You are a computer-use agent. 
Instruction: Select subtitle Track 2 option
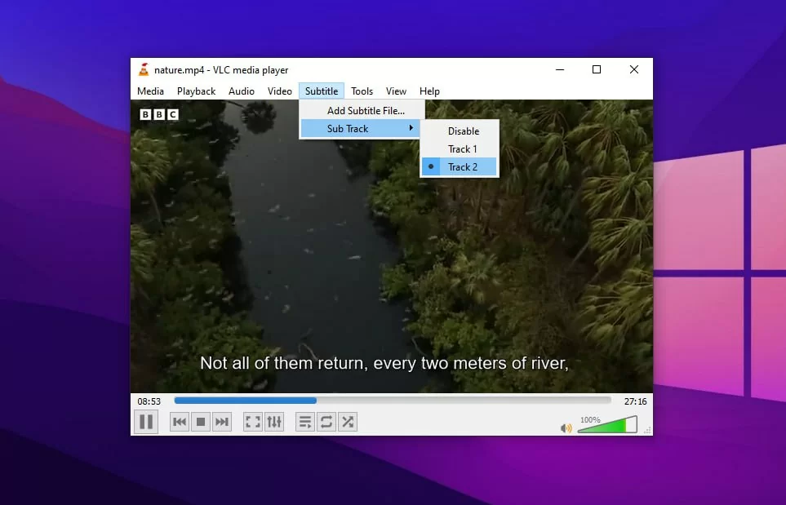tap(462, 167)
